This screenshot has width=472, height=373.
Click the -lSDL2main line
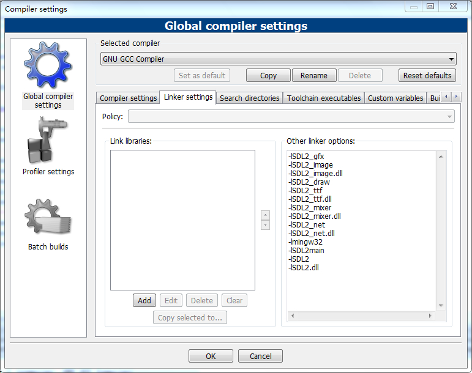306,251
